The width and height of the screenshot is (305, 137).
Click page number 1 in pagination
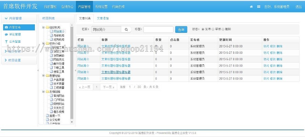97,87
